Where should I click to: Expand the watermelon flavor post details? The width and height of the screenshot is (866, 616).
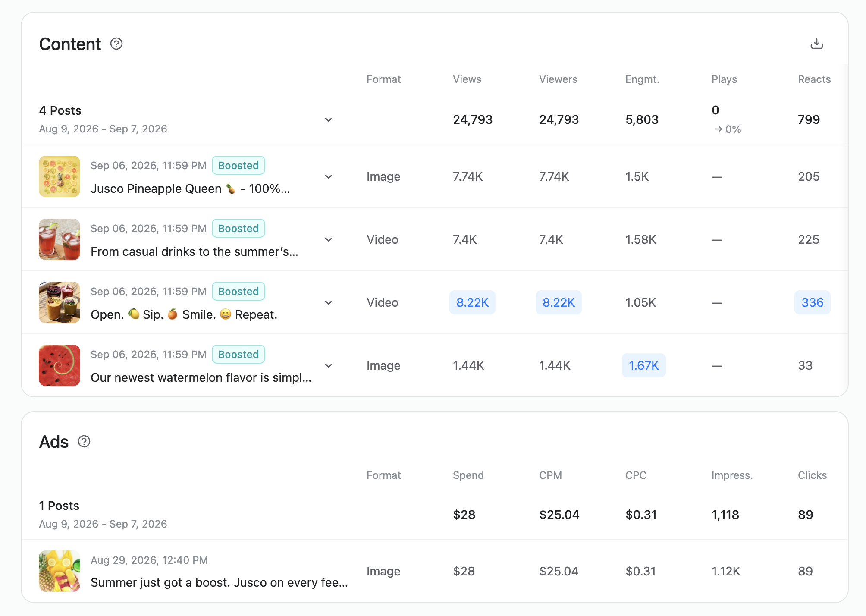coord(329,365)
